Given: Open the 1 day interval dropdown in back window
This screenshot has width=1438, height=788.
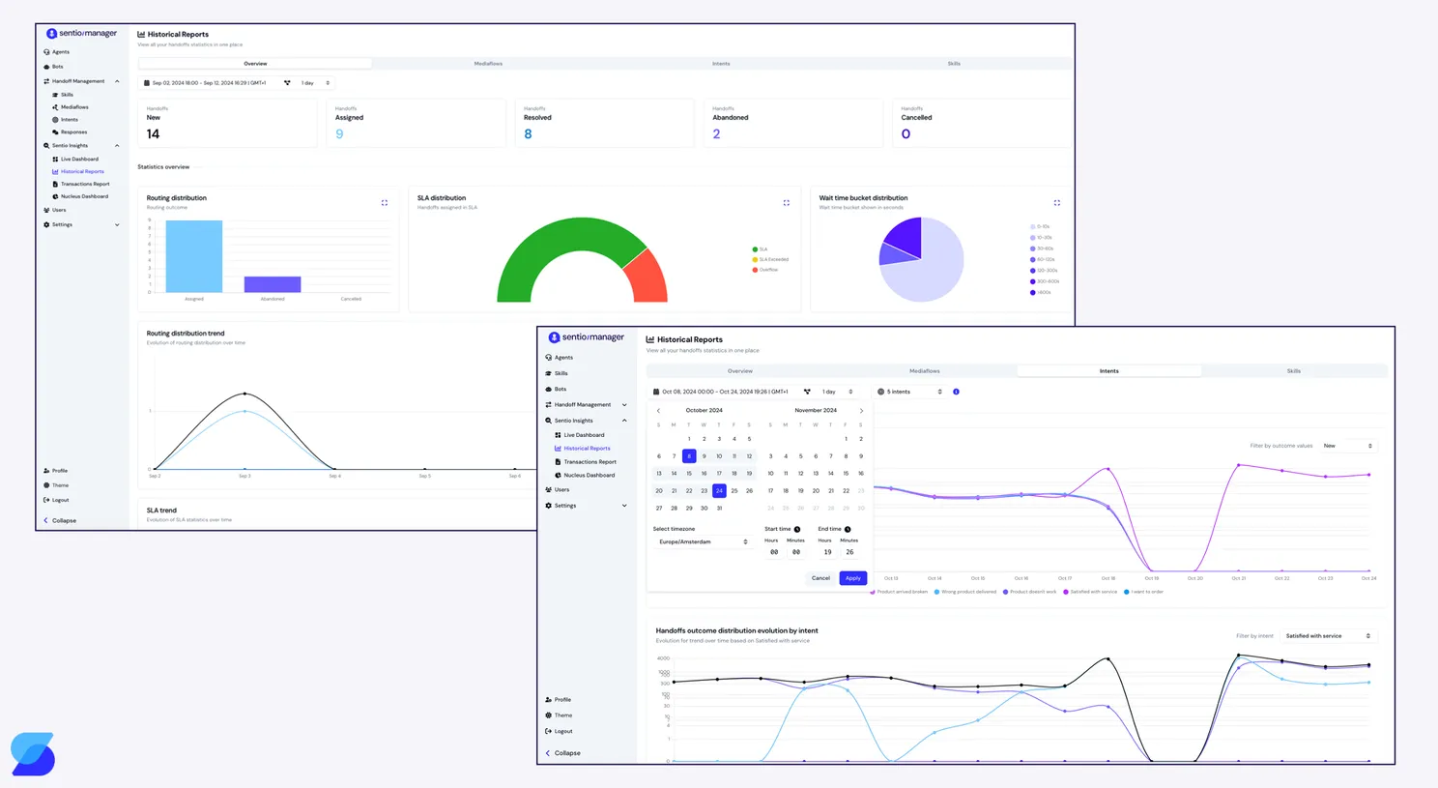Looking at the screenshot, I should click(x=315, y=83).
